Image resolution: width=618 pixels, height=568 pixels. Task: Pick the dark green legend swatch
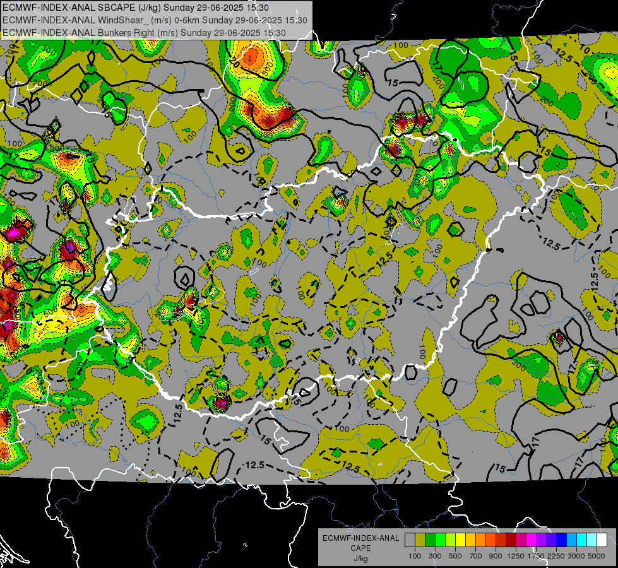click(430, 540)
